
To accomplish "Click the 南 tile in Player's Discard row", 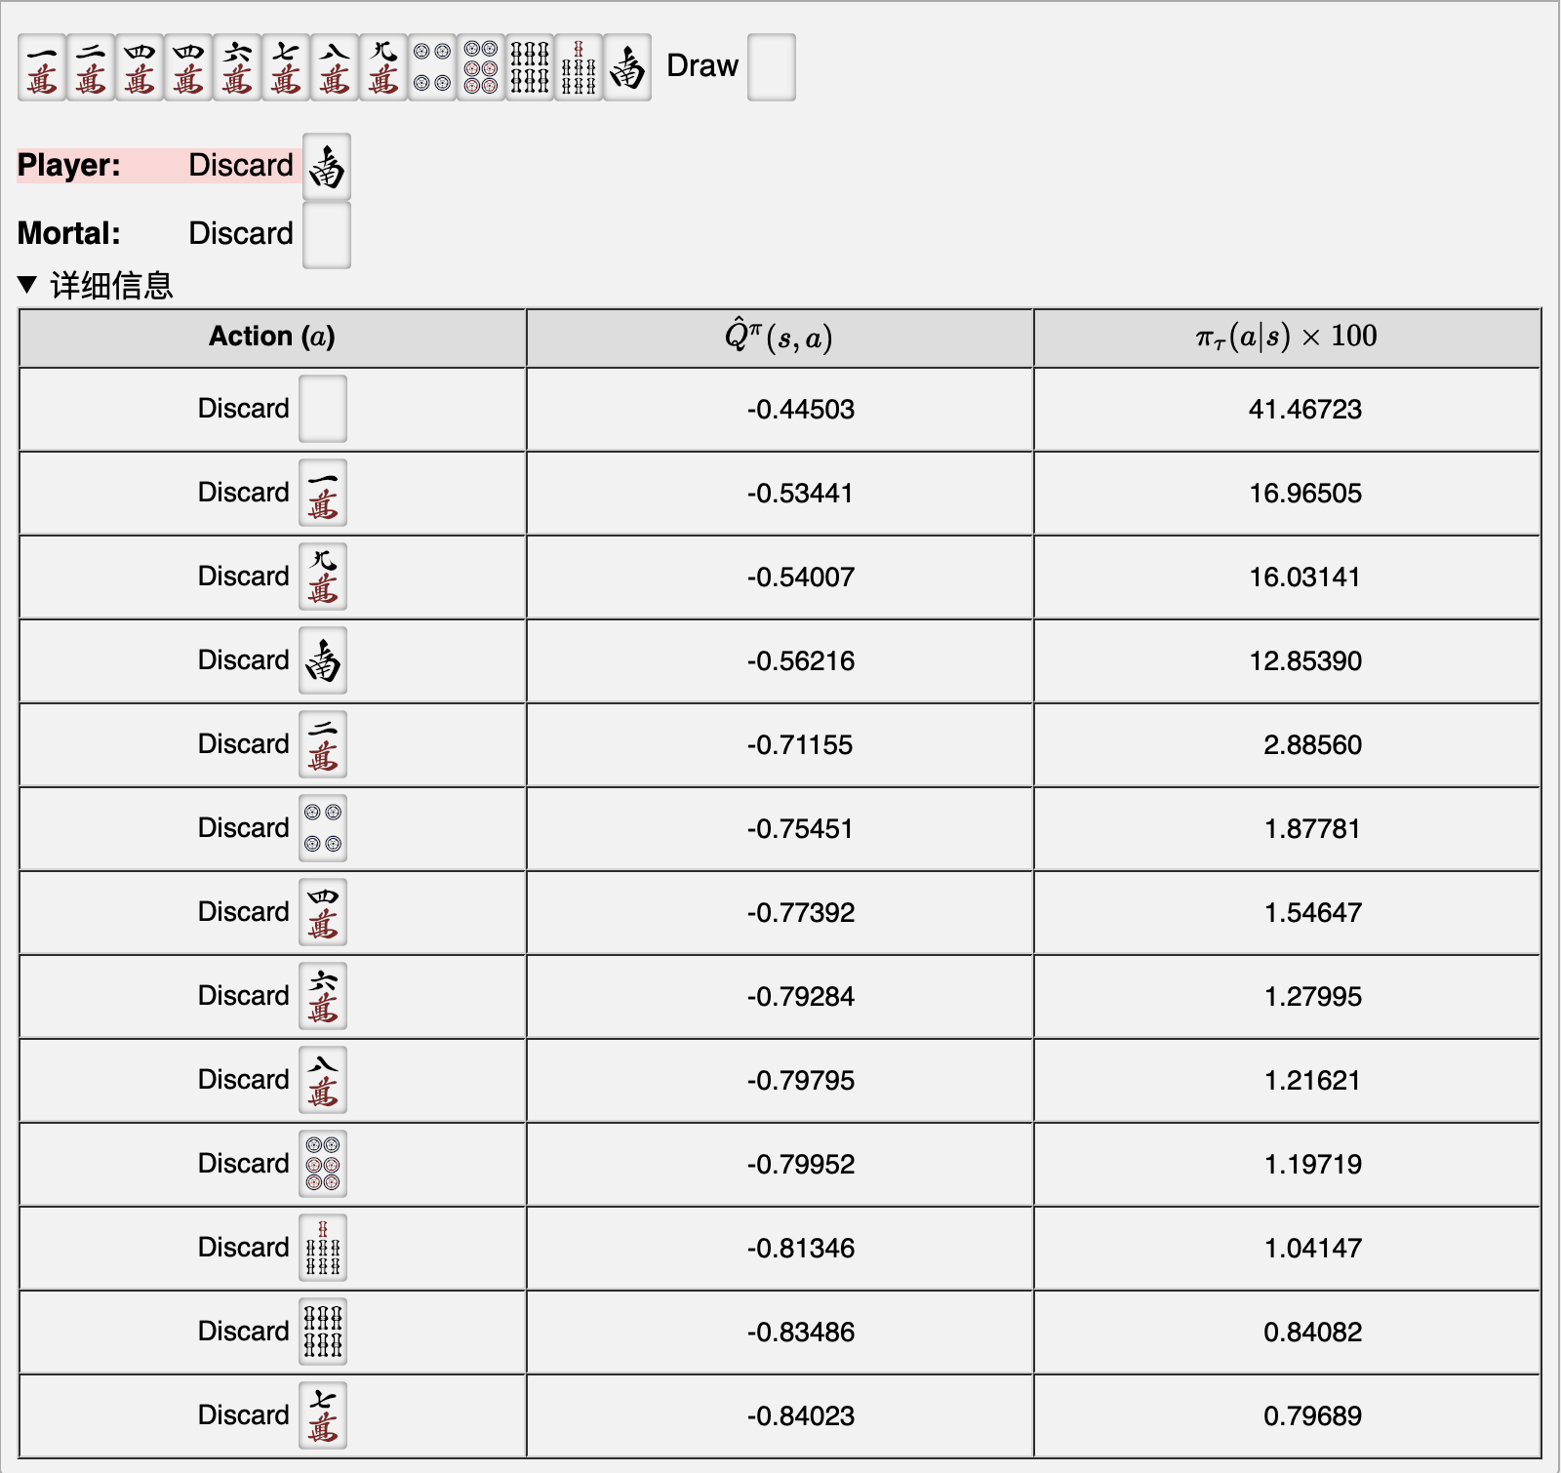I will (x=327, y=167).
